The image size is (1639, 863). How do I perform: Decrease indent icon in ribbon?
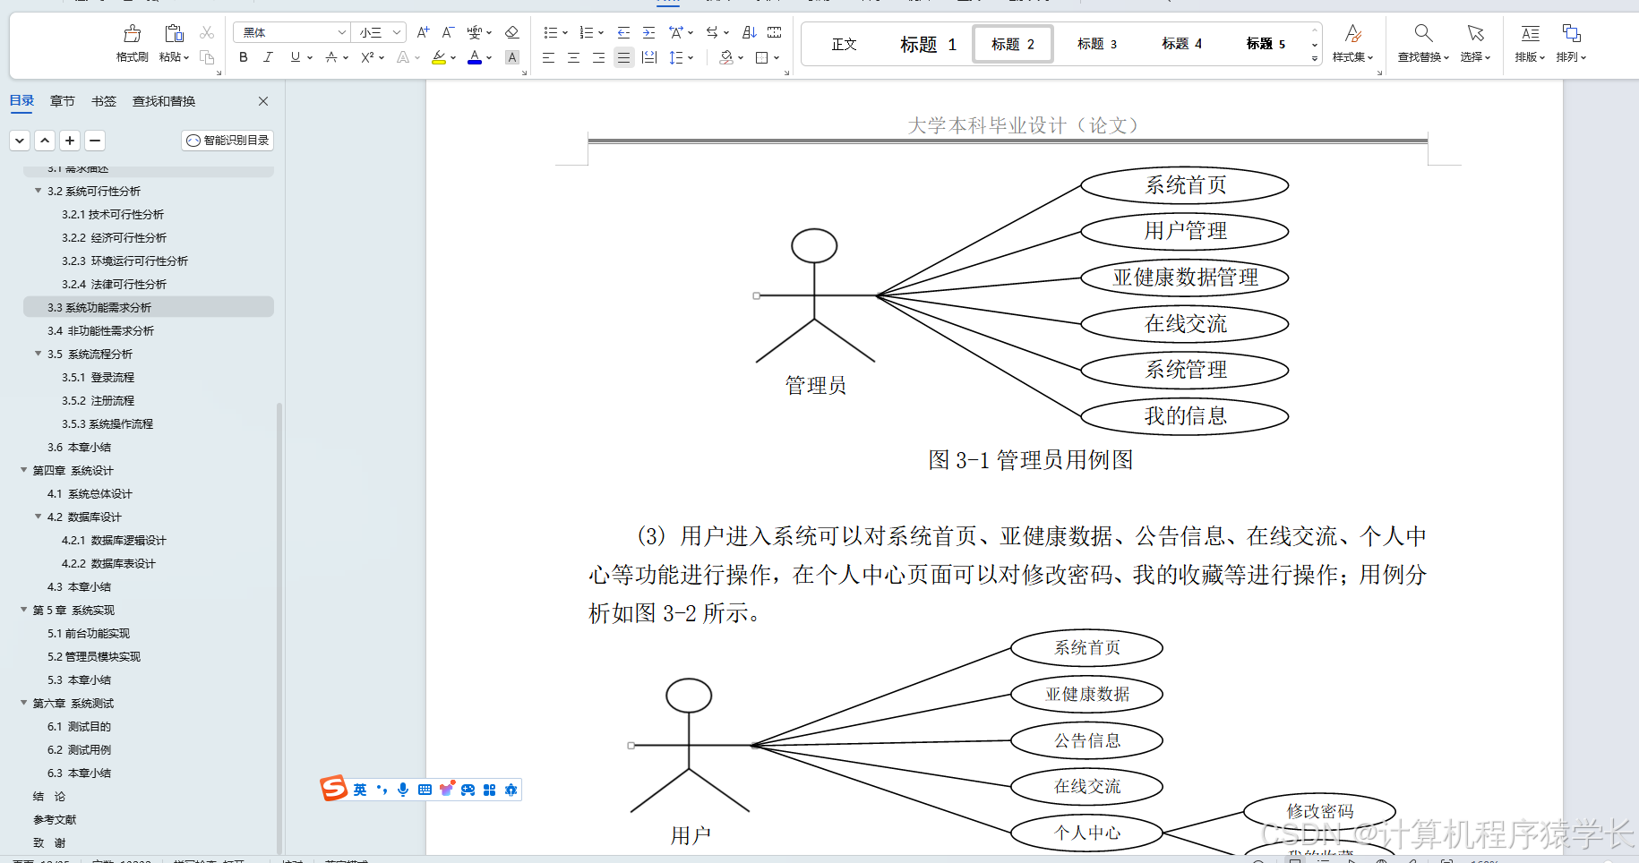pos(624,32)
